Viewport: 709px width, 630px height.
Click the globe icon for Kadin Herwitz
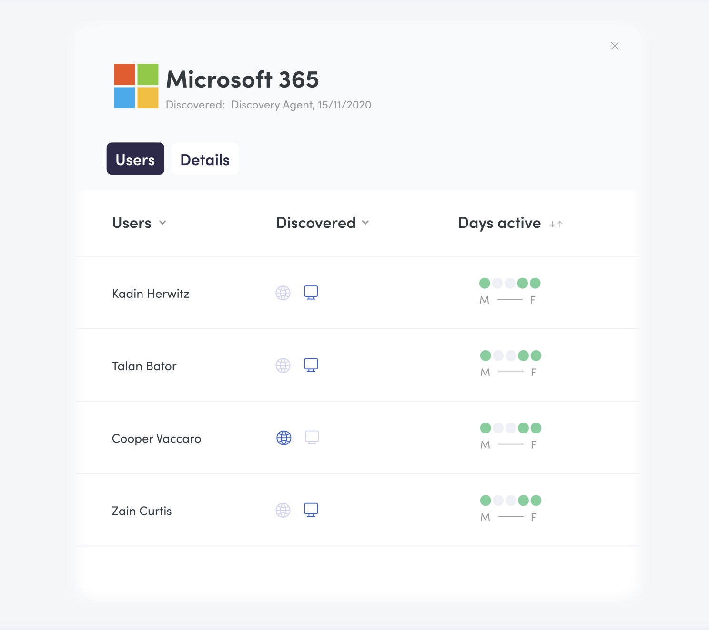click(x=283, y=293)
